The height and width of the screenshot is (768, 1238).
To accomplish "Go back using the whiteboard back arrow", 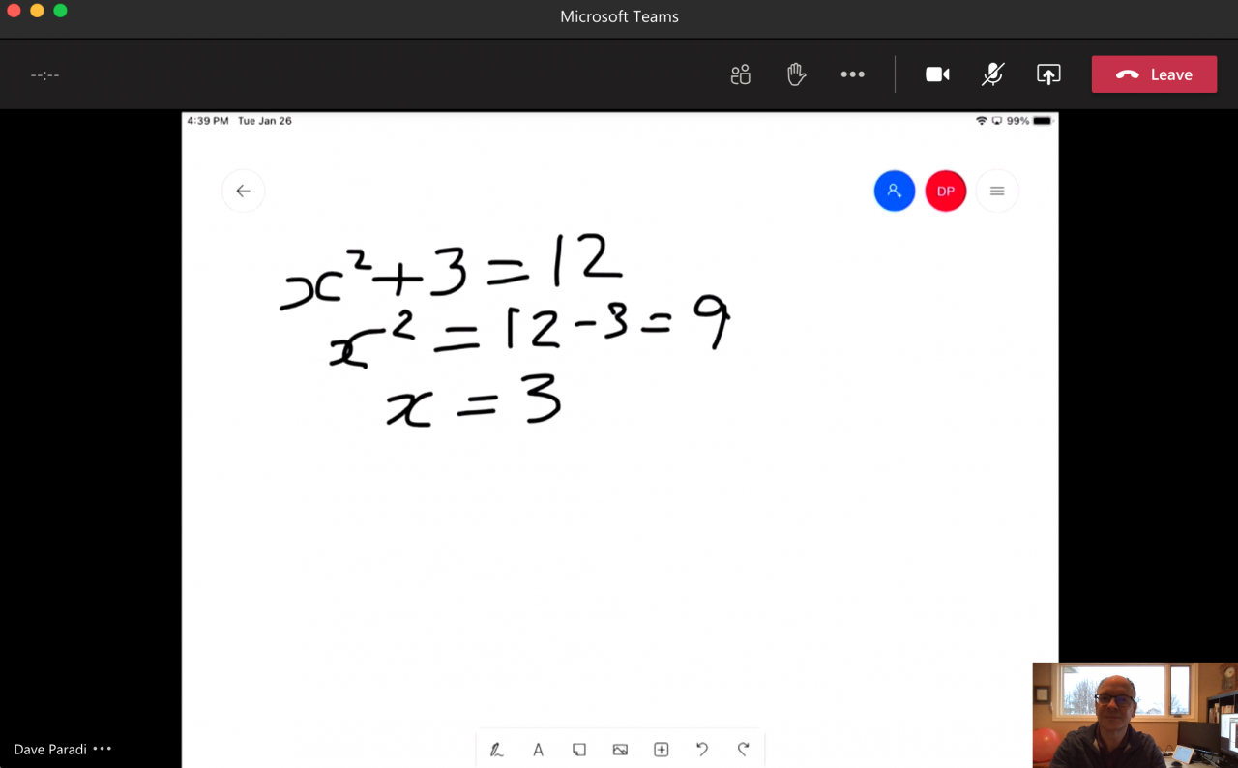I will 243,191.
